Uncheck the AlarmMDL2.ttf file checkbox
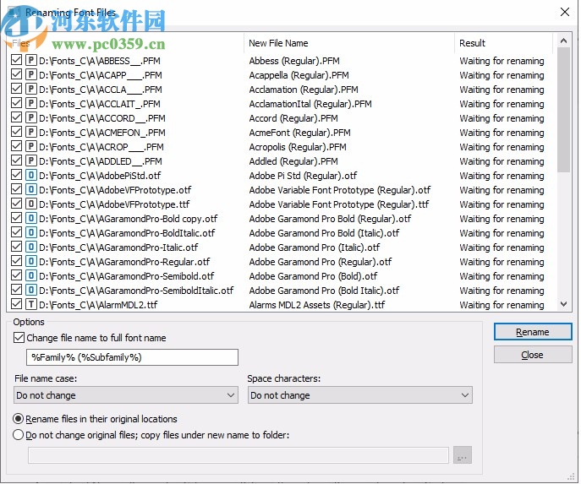The width and height of the screenshot is (581, 484). [16, 304]
